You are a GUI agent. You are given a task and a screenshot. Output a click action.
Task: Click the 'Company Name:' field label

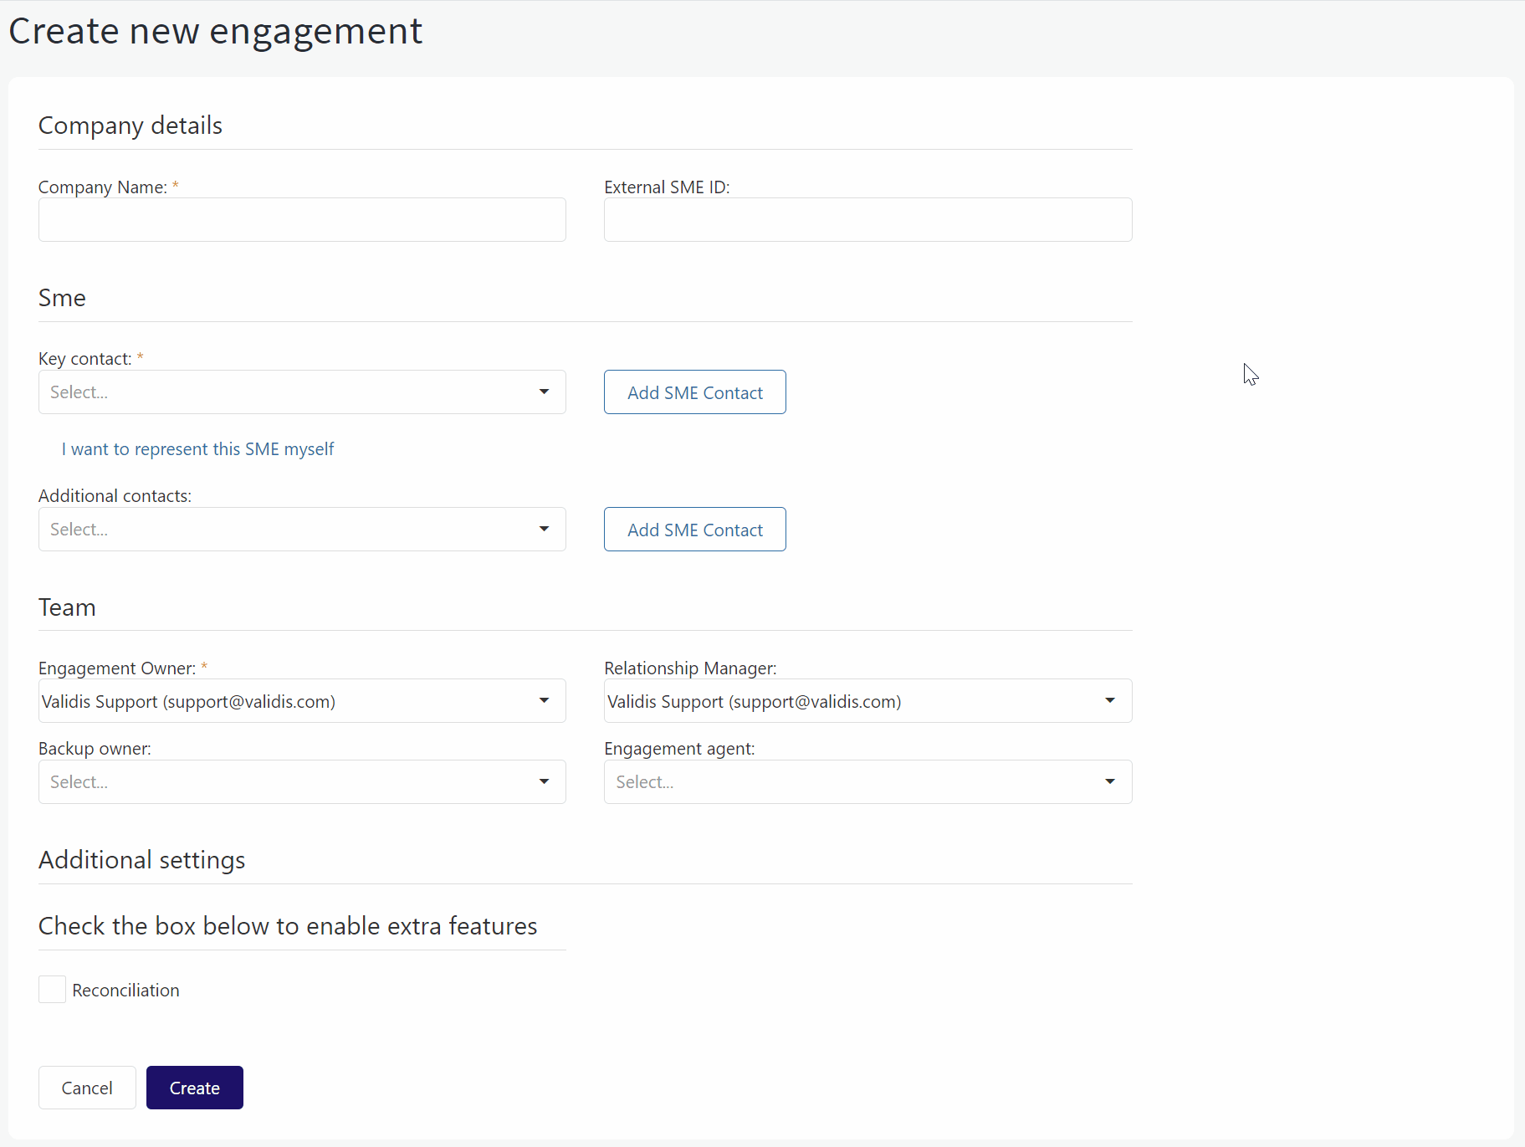(x=103, y=187)
